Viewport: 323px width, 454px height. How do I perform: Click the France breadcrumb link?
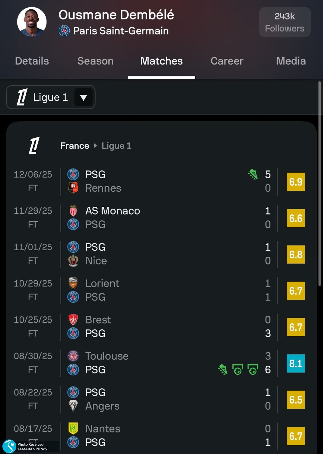(75, 146)
